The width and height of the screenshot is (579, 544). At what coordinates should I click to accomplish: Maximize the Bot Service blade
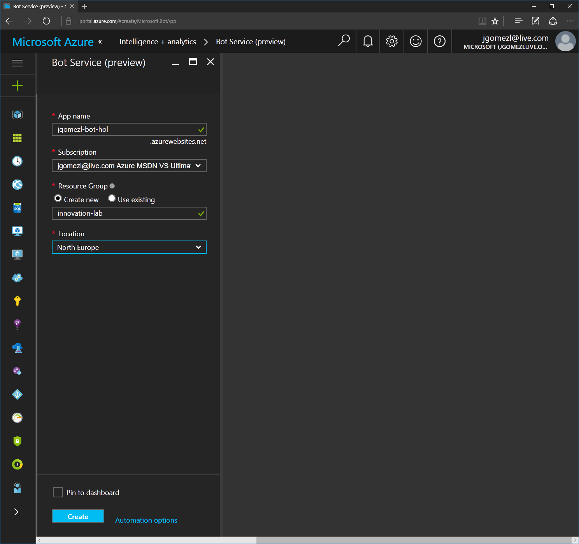coord(193,62)
